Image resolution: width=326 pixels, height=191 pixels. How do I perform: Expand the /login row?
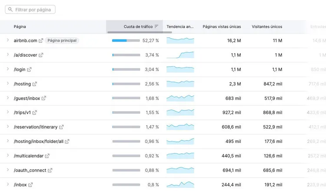[x=8, y=69]
